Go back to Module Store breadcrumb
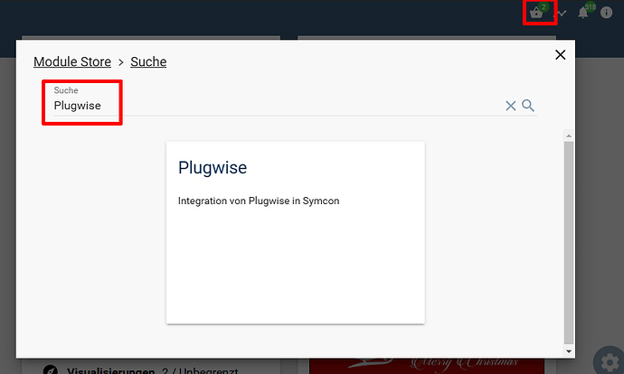Image resolution: width=624 pixels, height=374 pixels. pyautogui.click(x=72, y=61)
